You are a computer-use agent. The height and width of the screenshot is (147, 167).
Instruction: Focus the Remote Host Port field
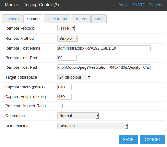point(67,58)
